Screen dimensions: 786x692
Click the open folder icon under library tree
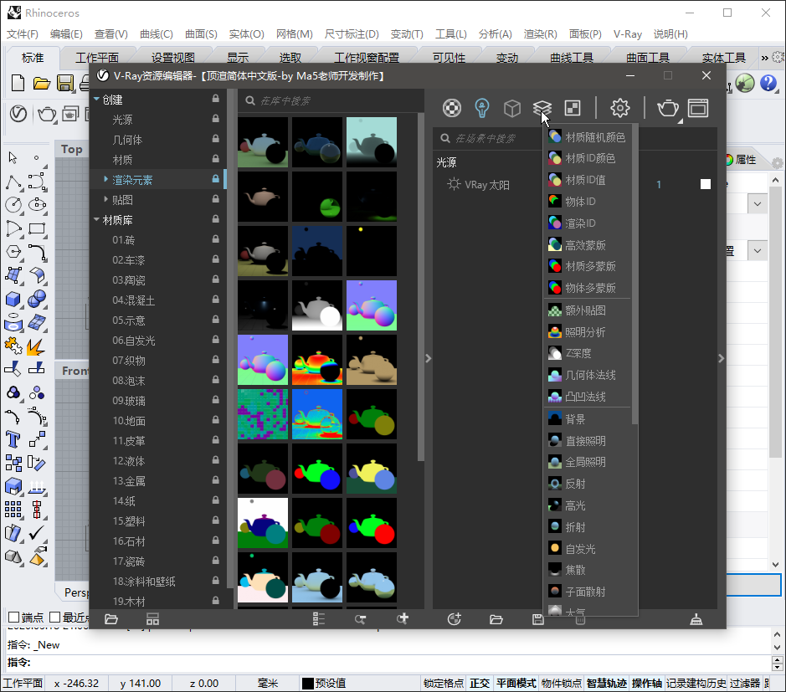click(x=111, y=619)
